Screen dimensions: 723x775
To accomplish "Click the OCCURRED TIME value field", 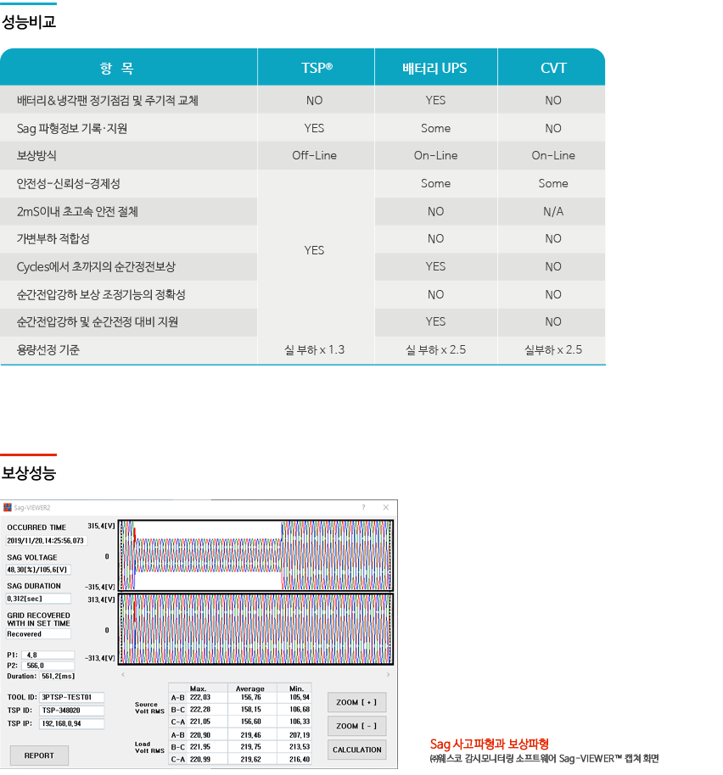I will [47, 540].
